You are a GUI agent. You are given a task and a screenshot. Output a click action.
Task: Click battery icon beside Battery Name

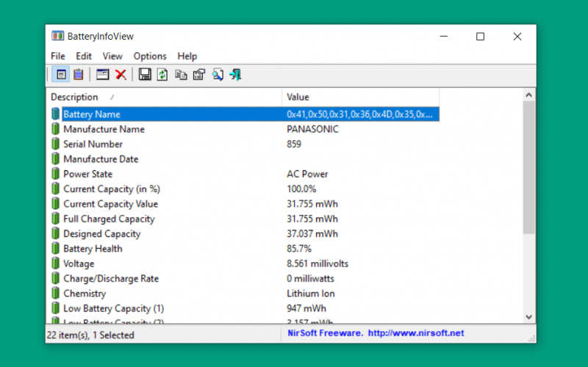point(56,114)
